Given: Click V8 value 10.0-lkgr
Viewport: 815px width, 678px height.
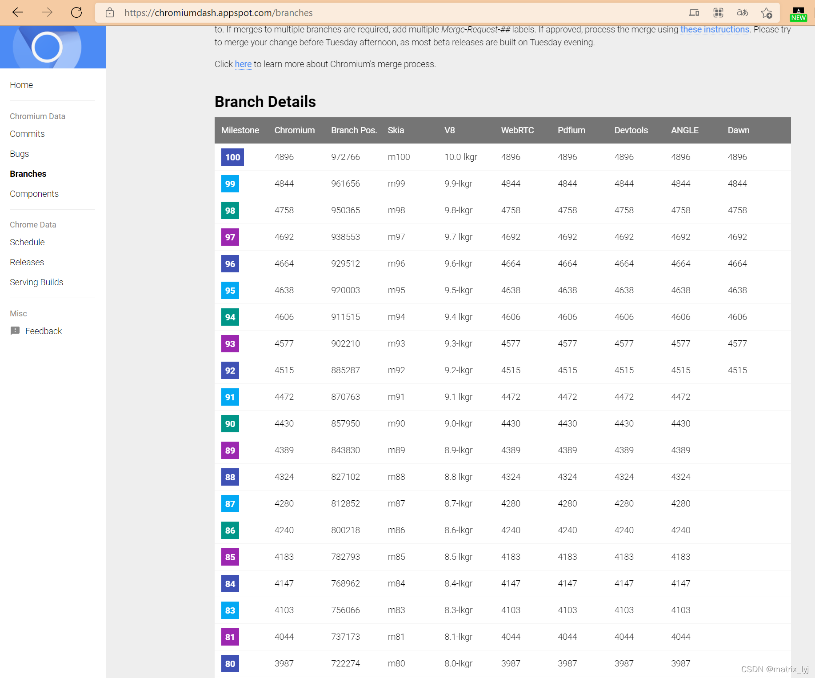Looking at the screenshot, I should click(x=461, y=157).
